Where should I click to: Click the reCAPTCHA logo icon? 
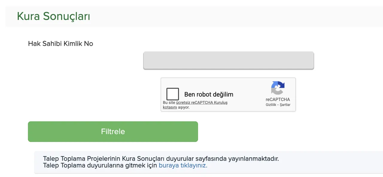click(x=278, y=88)
